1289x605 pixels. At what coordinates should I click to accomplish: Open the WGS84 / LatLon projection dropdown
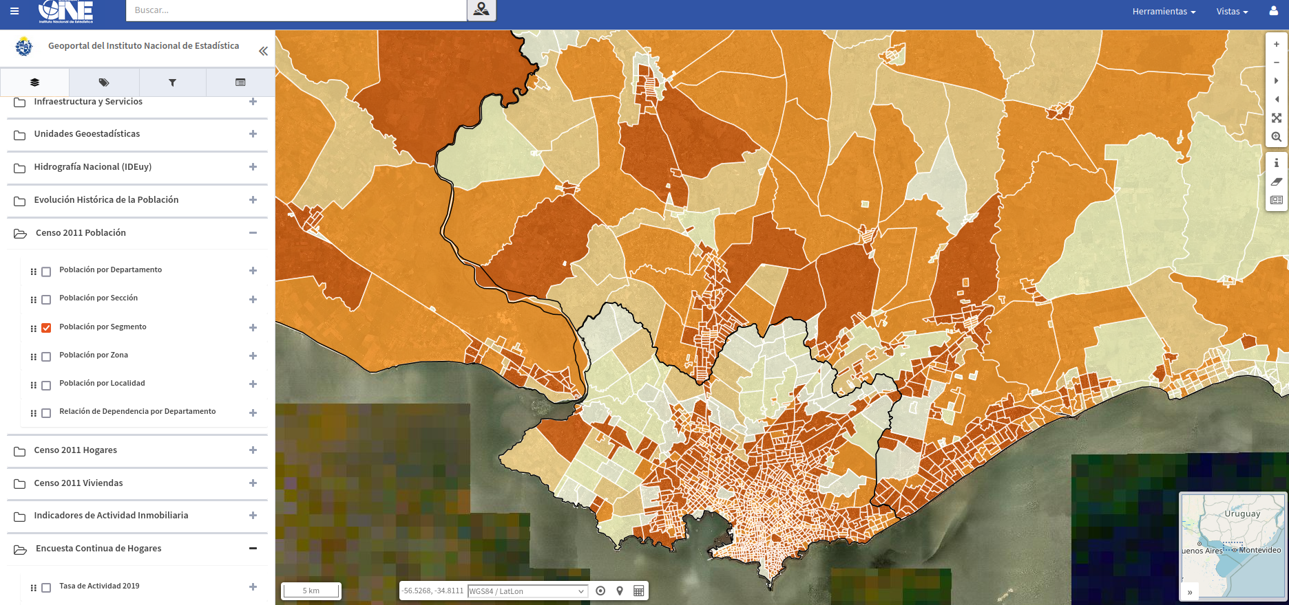(527, 591)
